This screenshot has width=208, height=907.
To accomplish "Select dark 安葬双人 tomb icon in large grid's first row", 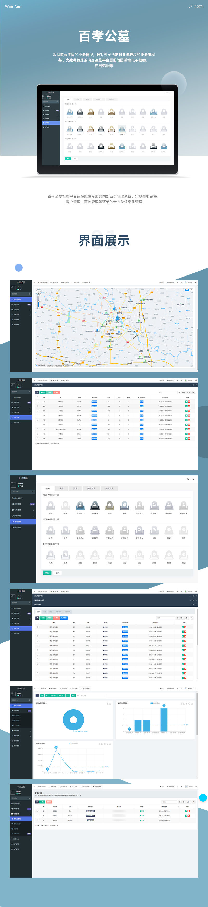I will (x=95, y=505).
